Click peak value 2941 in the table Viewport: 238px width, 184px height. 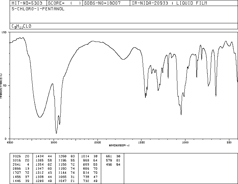(17, 164)
